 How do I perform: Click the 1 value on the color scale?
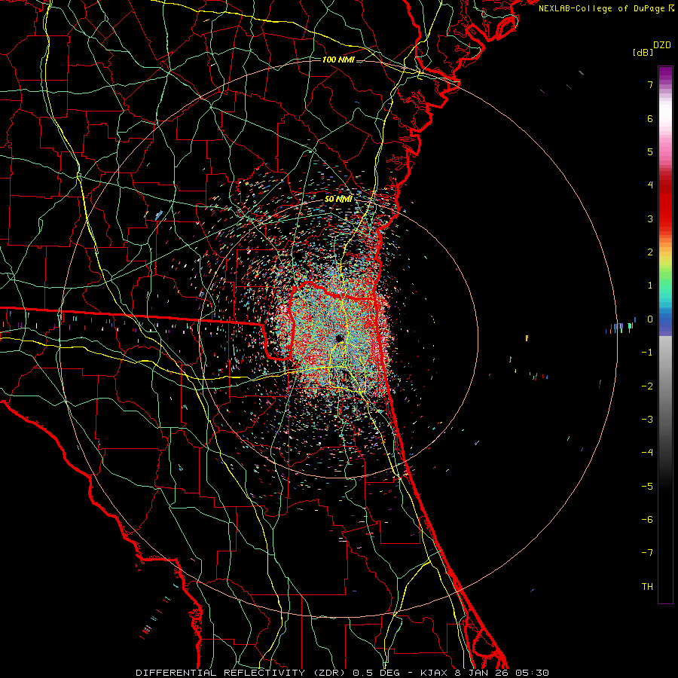(650, 286)
